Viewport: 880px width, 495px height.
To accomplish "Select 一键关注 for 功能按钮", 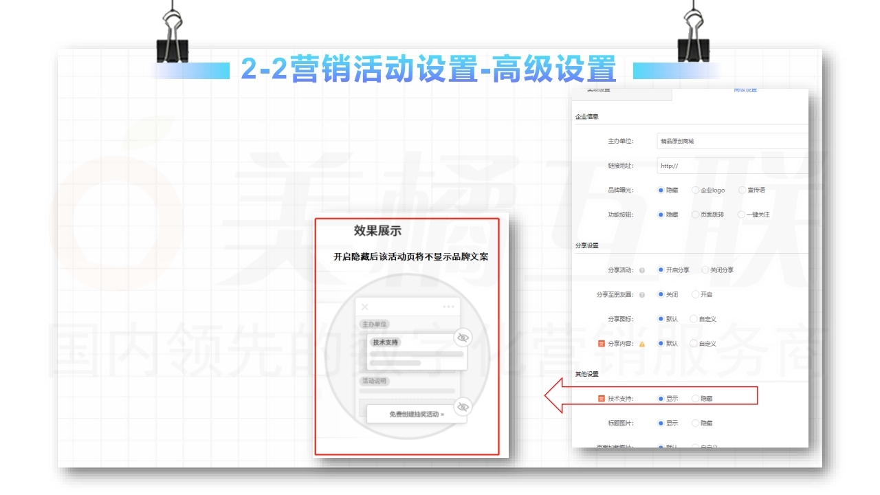I will (x=741, y=214).
